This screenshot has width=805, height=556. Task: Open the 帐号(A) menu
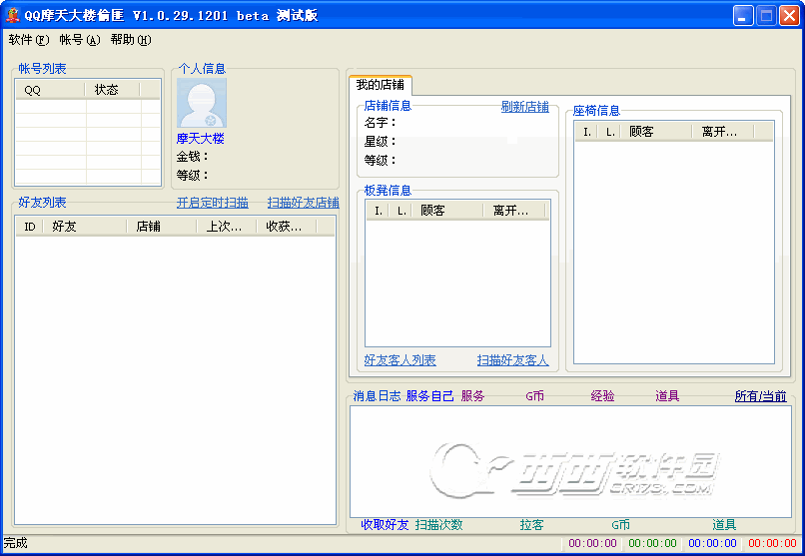click(80, 40)
